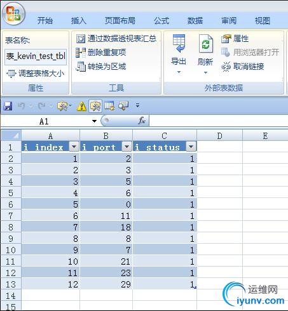Click cell with i_port value 29

pos(106,284)
